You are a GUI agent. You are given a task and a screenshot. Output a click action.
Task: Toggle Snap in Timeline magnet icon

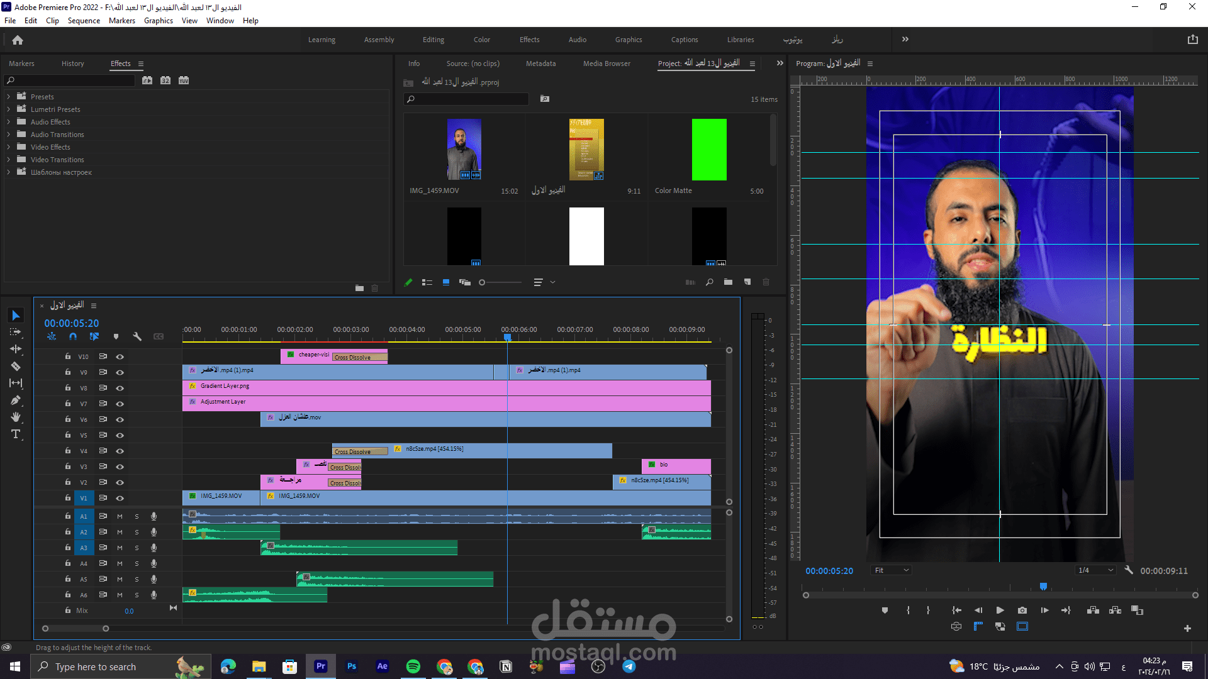coord(73,337)
